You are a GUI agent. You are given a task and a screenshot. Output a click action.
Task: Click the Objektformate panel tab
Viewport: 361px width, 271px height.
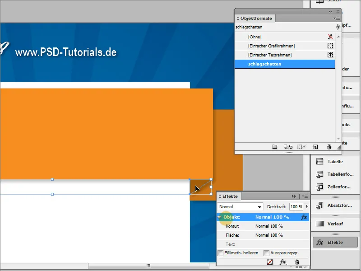(x=255, y=18)
